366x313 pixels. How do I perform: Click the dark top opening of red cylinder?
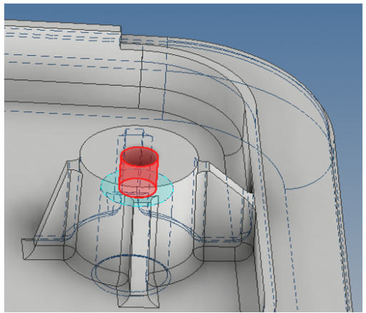pyautogui.click(x=139, y=156)
